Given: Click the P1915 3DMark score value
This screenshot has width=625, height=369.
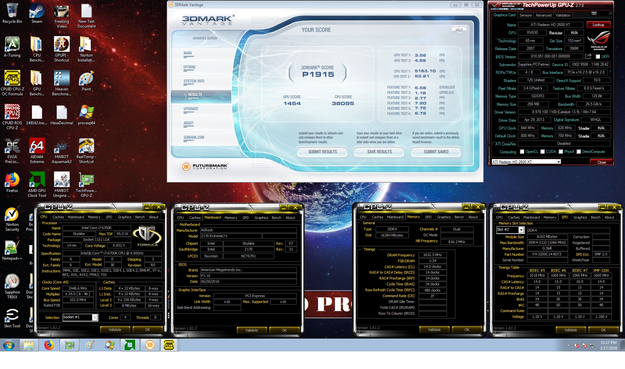Looking at the screenshot, I should (x=318, y=75).
